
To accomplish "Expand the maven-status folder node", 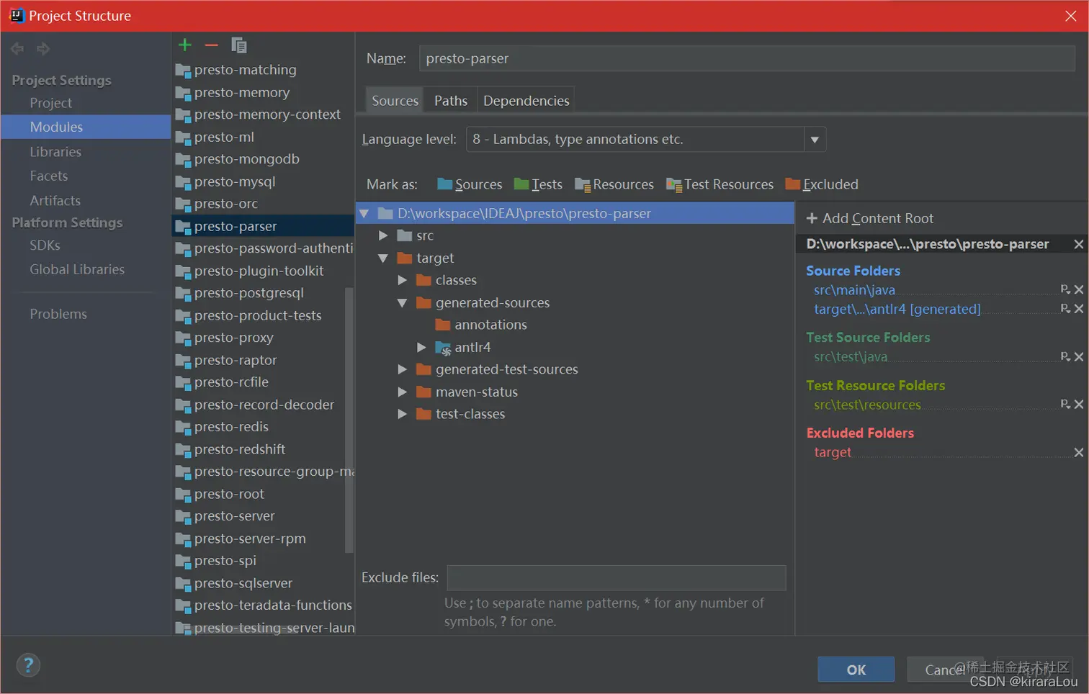I will click(x=403, y=392).
